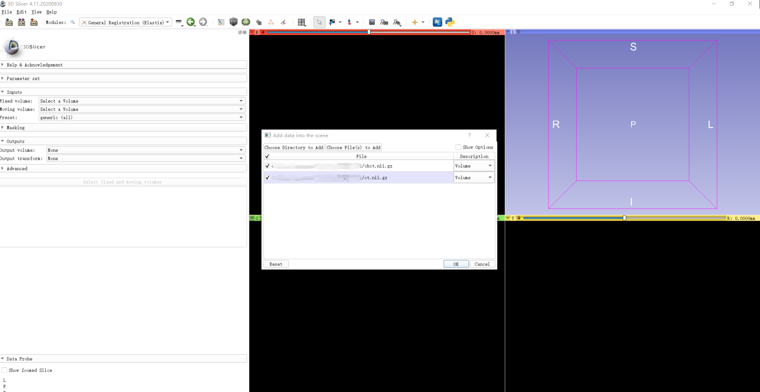Open the Fixed volume selector dropdown
Screen dimensions: 760x392
(x=141, y=101)
